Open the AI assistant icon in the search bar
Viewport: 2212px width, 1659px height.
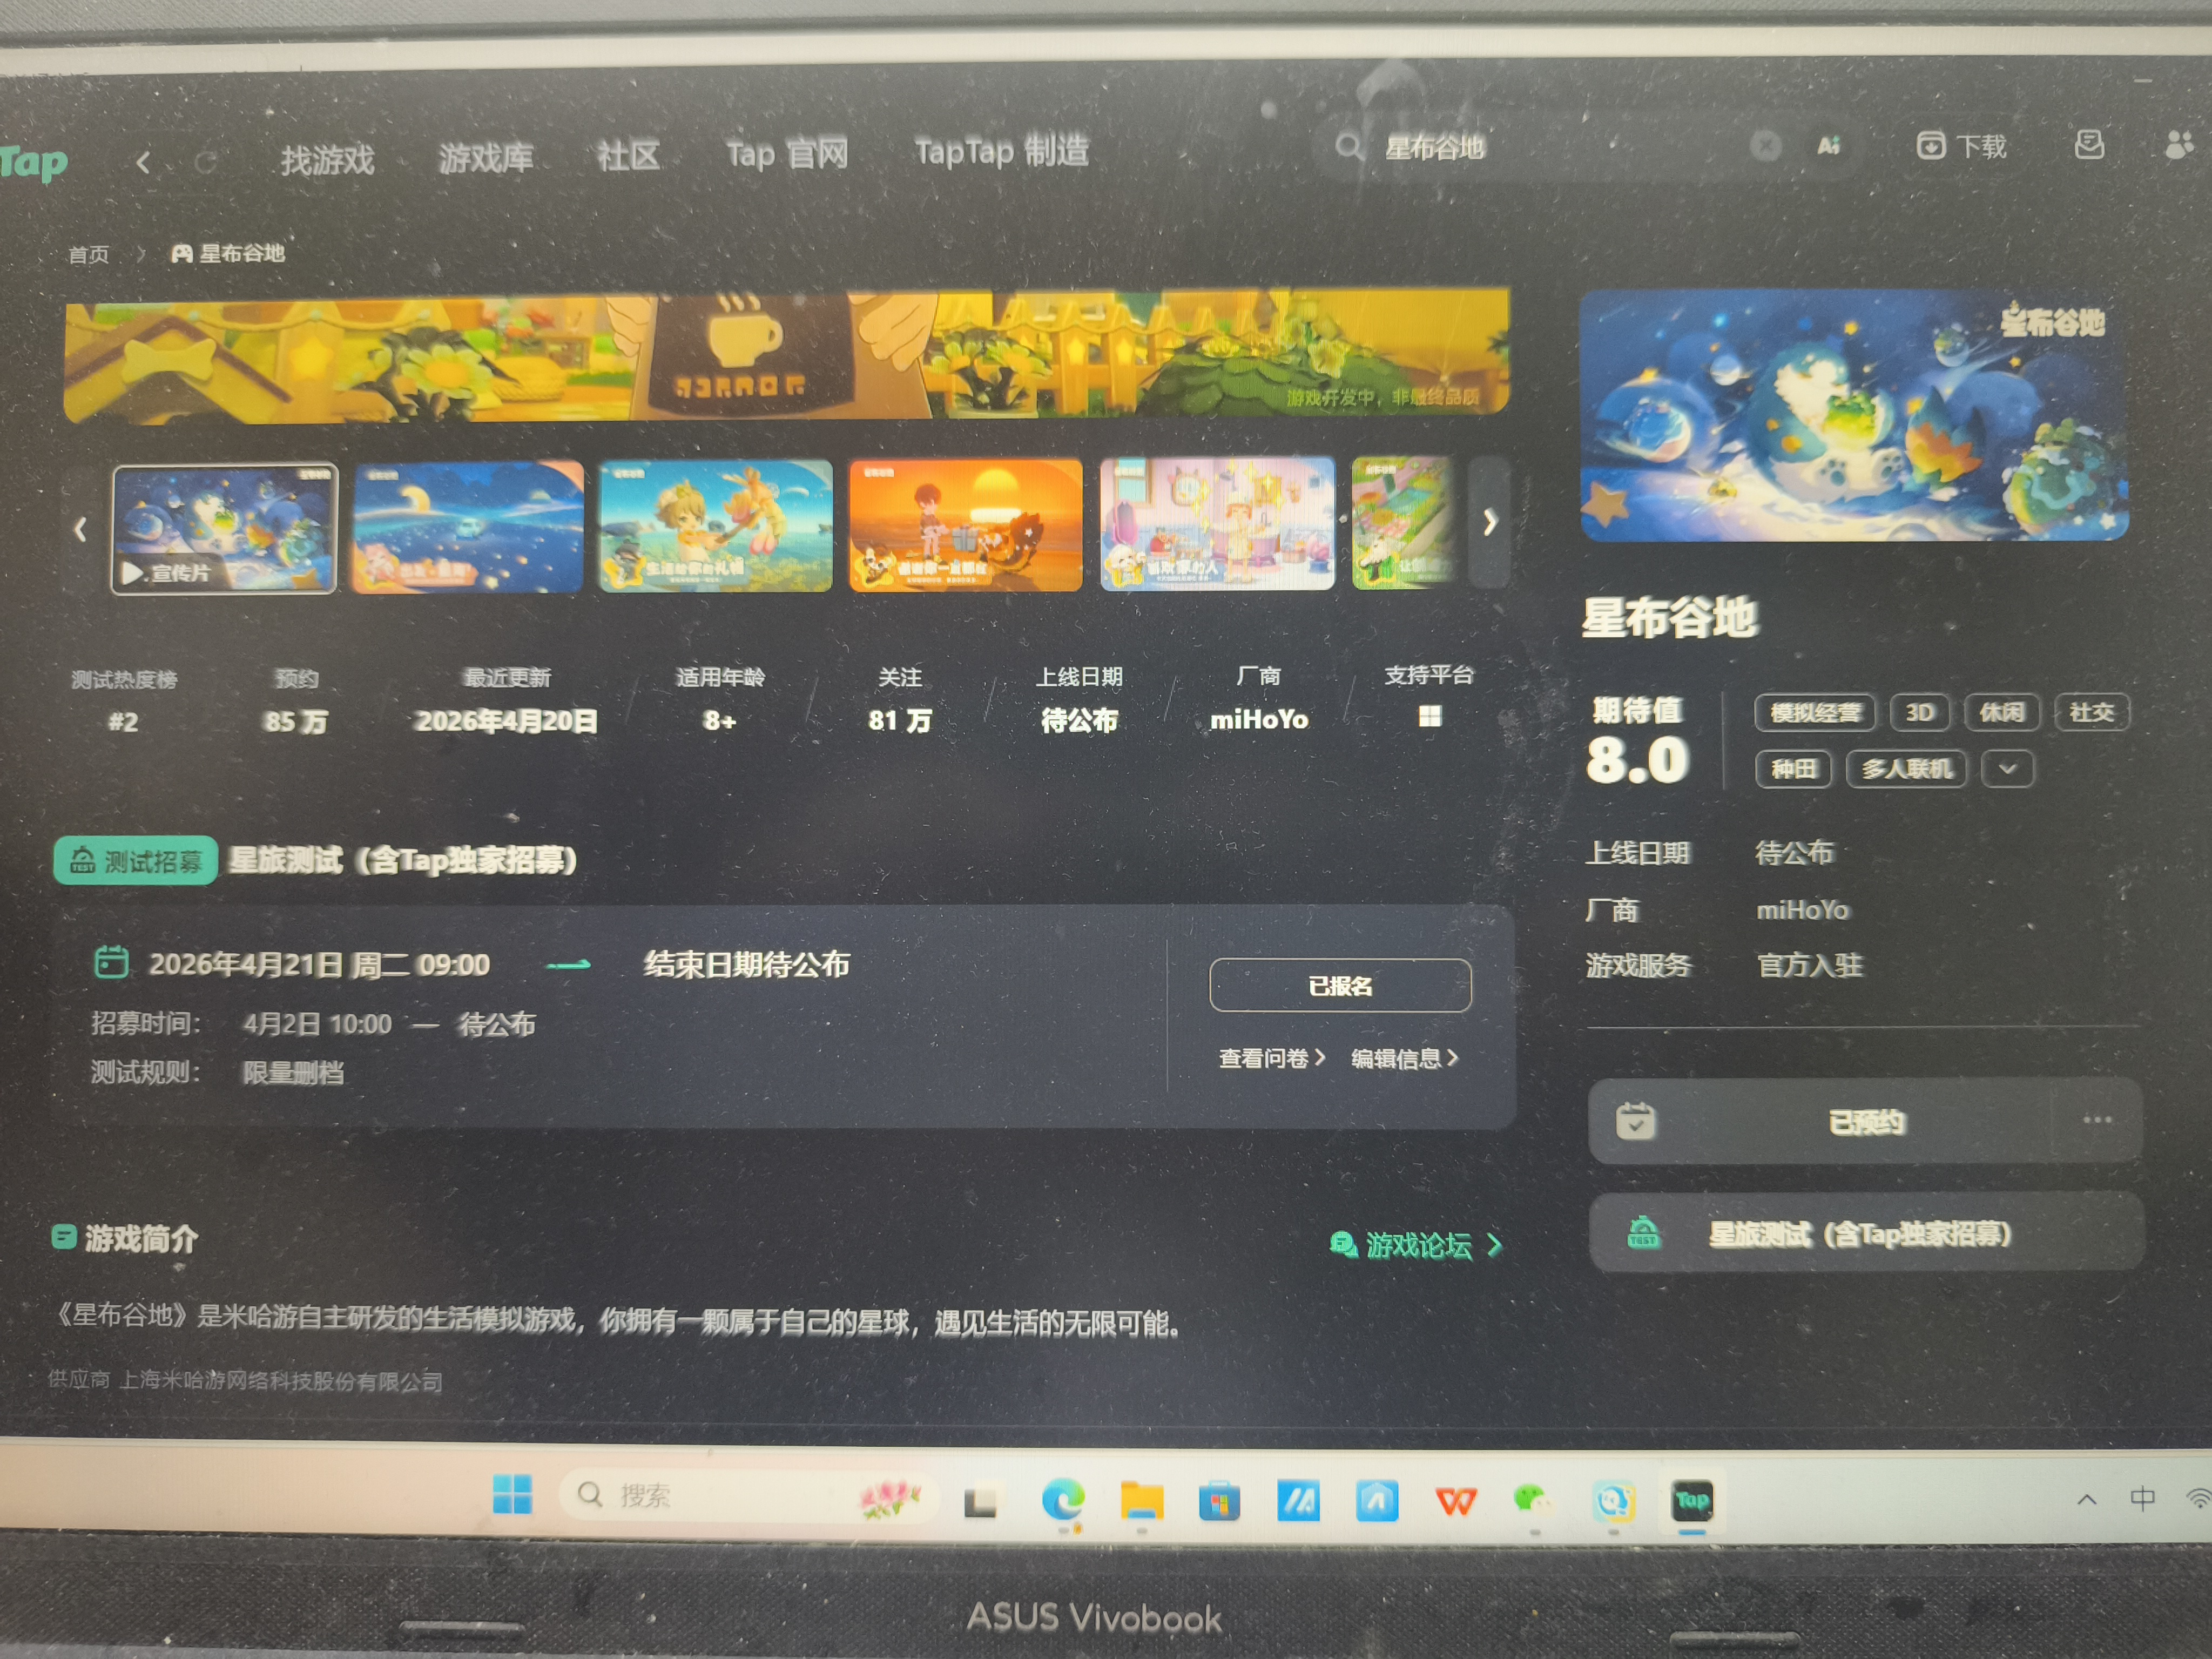[1828, 146]
